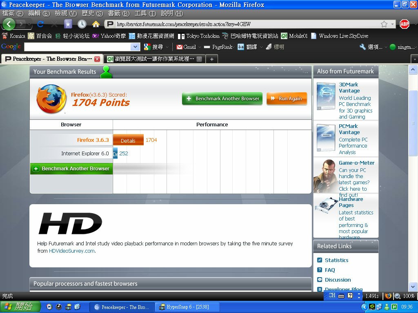418x313 pixels.
Task: Open the HDVideoSurvey.com link
Action: [x=72, y=251]
